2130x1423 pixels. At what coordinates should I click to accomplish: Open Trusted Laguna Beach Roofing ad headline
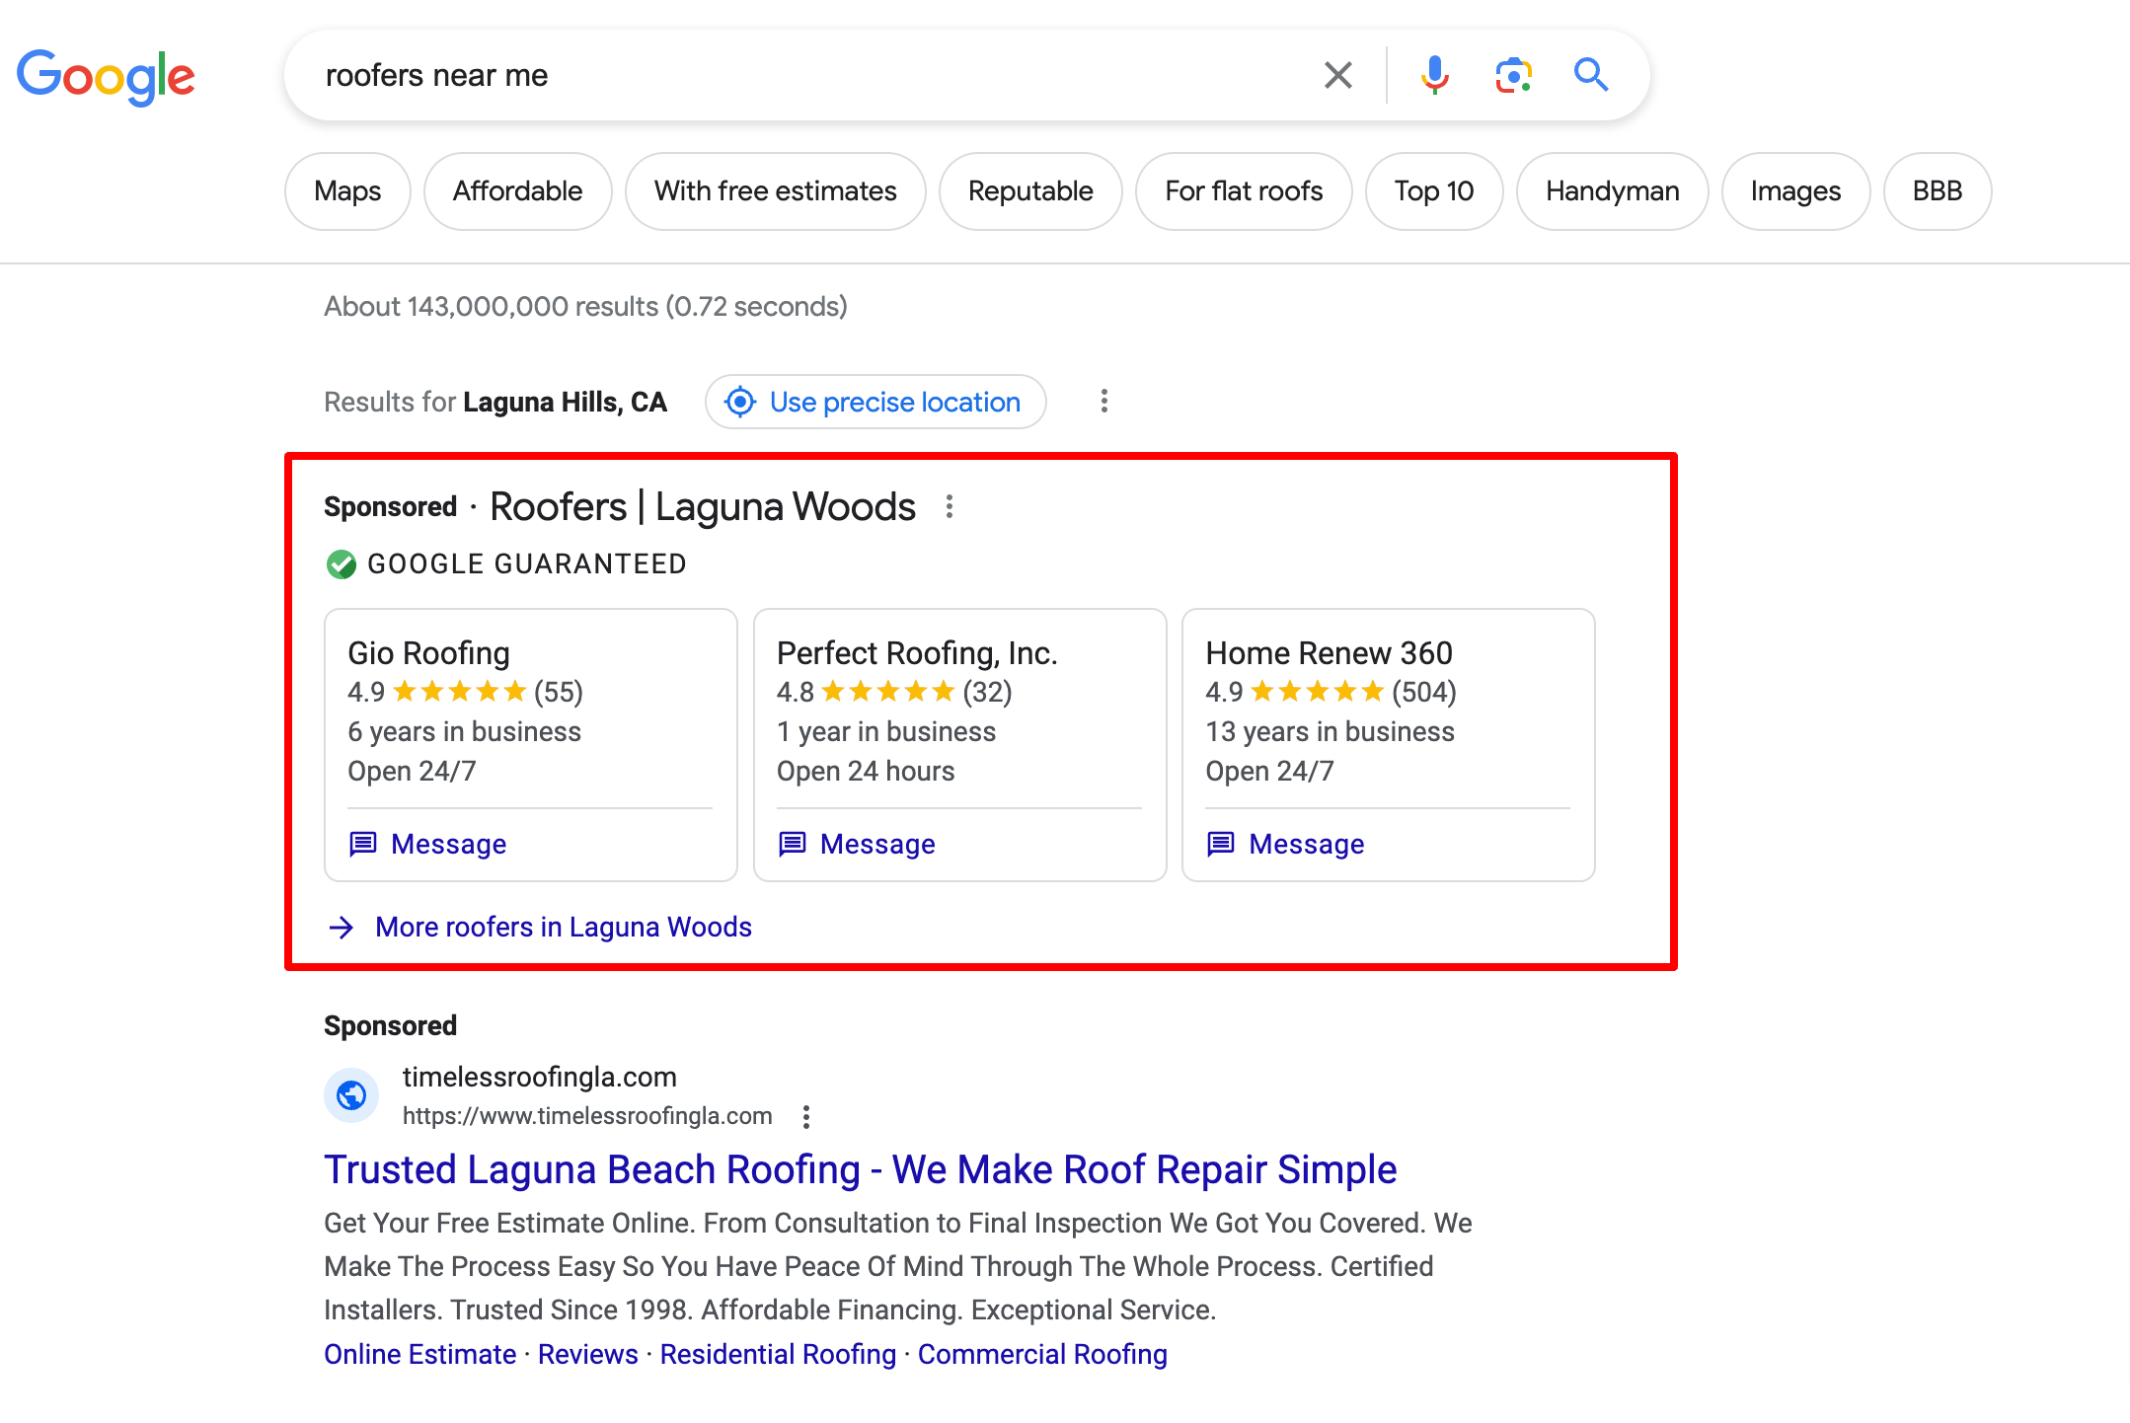click(x=860, y=1169)
